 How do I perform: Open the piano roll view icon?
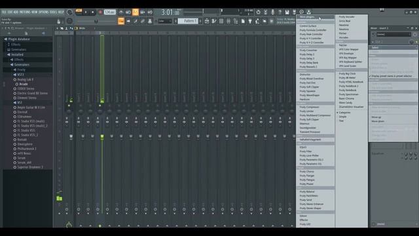pos(214,21)
